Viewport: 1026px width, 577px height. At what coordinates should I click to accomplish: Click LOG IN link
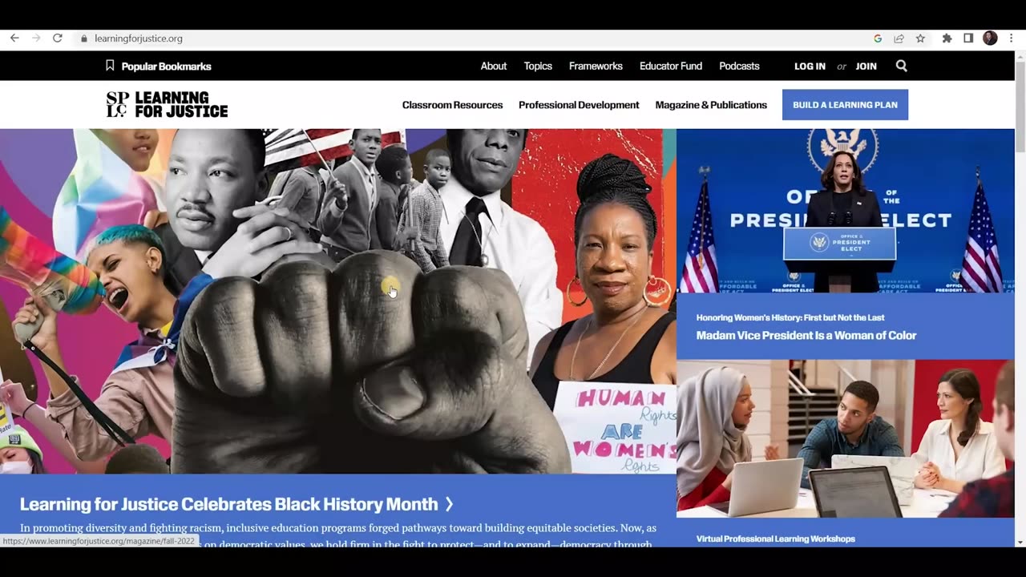coord(810,67)
